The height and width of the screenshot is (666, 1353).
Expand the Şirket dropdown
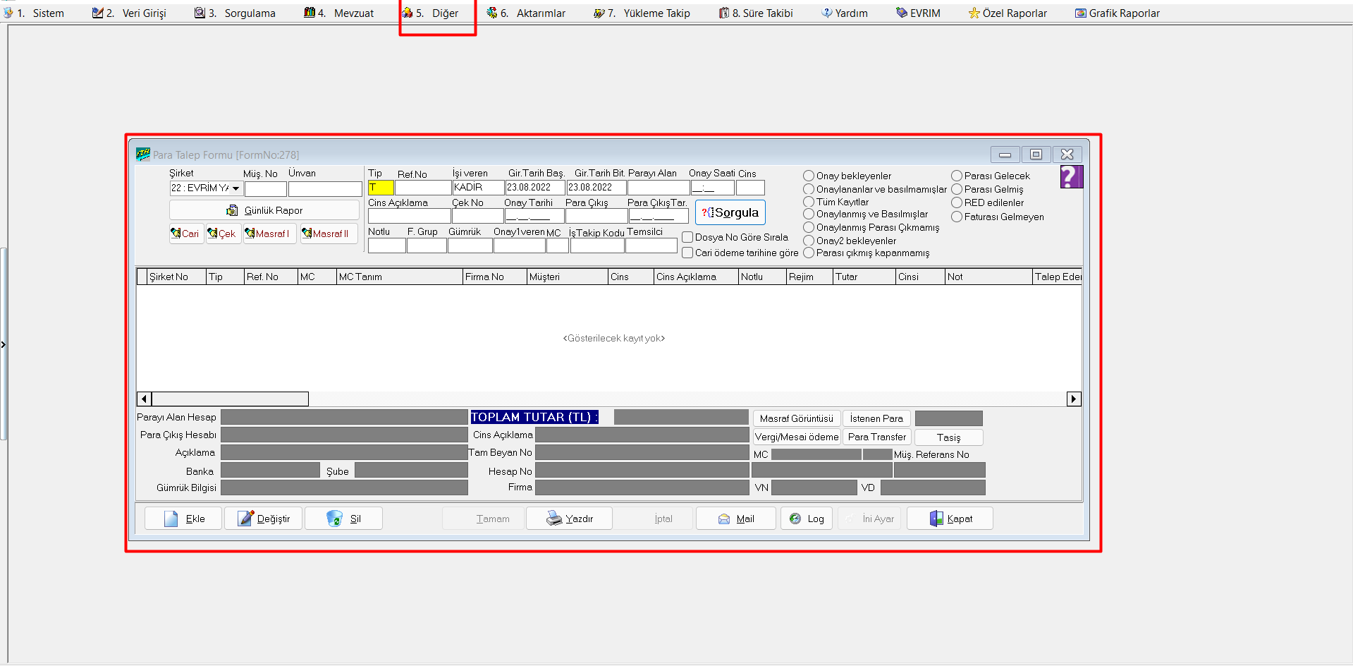click(x=235, y=188)
